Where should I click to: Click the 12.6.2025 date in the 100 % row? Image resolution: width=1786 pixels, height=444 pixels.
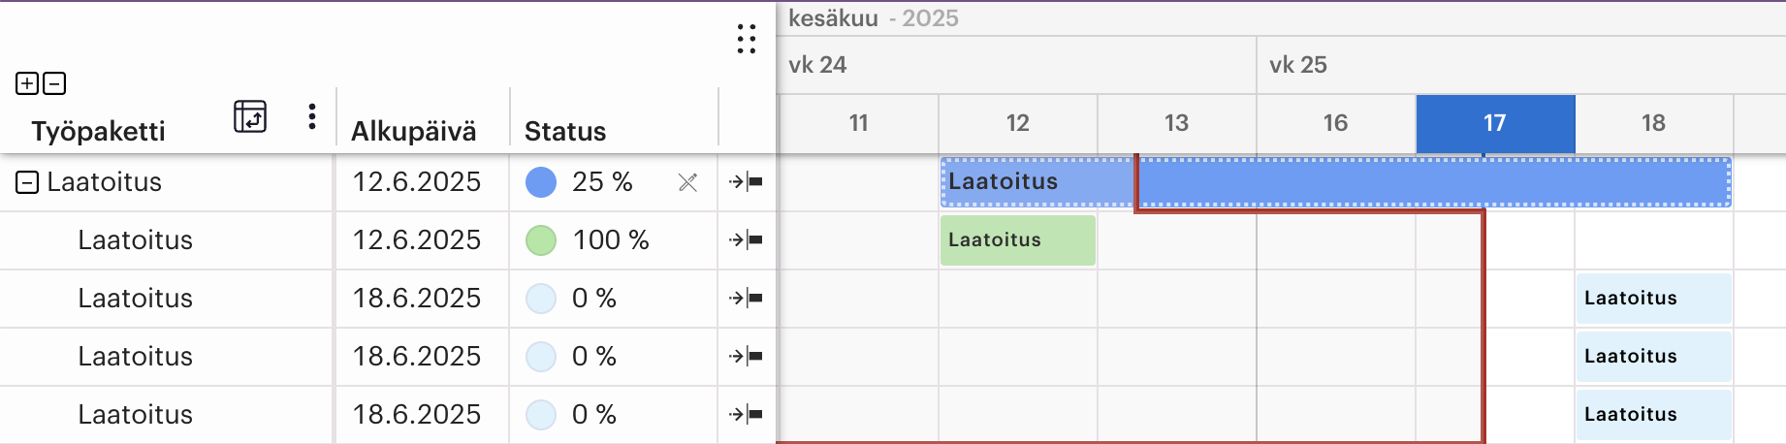(417, 239)
